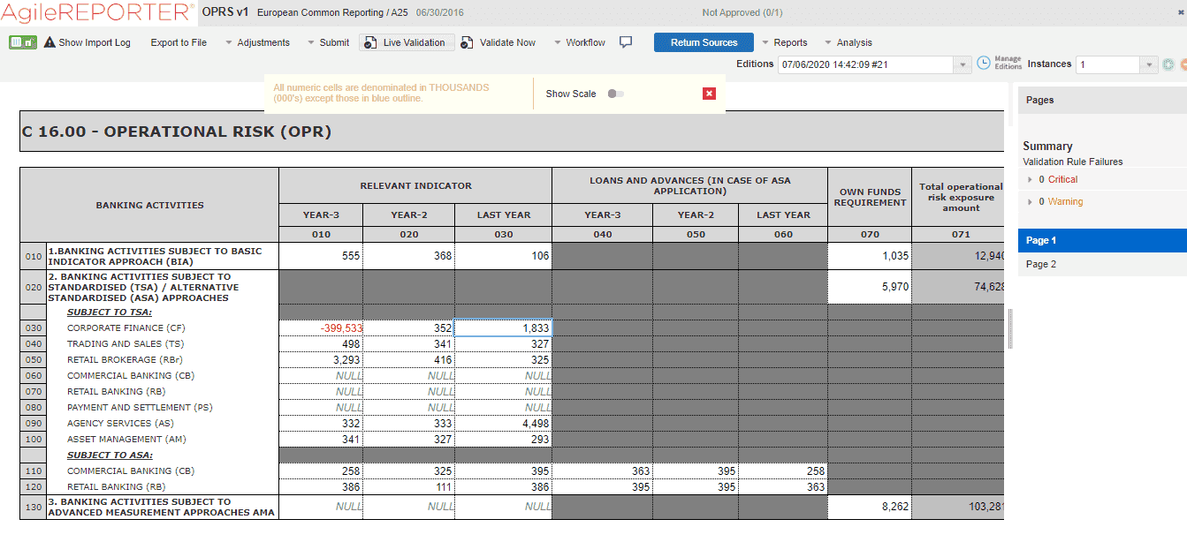Open the Reports menu
The height and width of the screenshot is (557, 1187).
click(x=784, y=42)
